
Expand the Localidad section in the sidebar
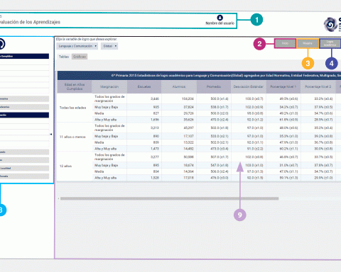[24, 168]
